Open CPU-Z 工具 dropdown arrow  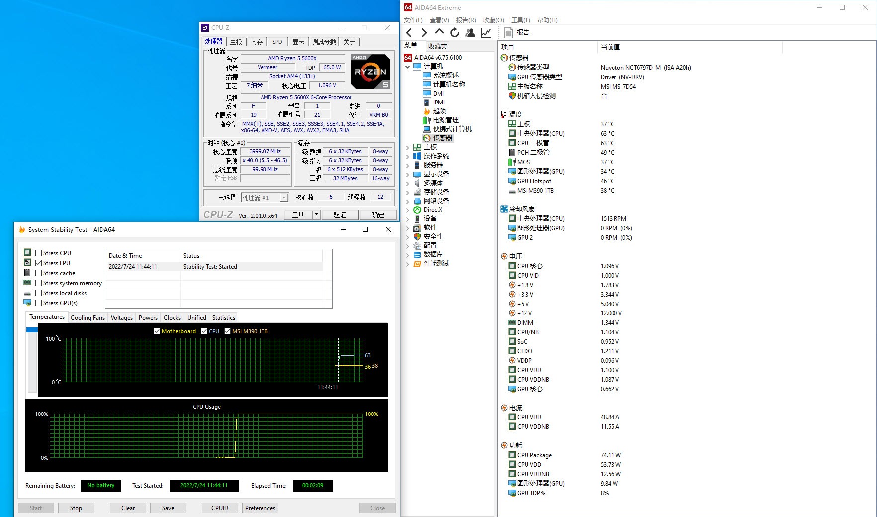pyautogui.click(x=316, y=214)
